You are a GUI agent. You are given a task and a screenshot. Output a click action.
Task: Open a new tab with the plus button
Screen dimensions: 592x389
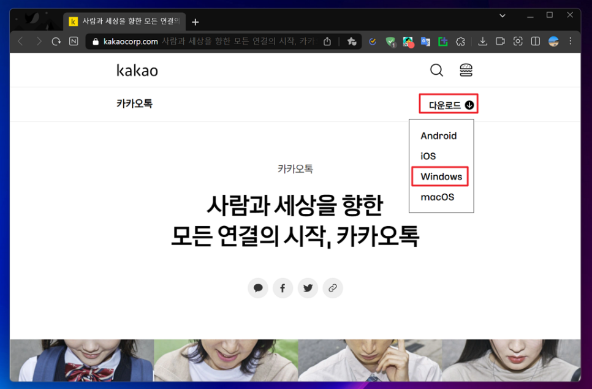coord(195,22)
